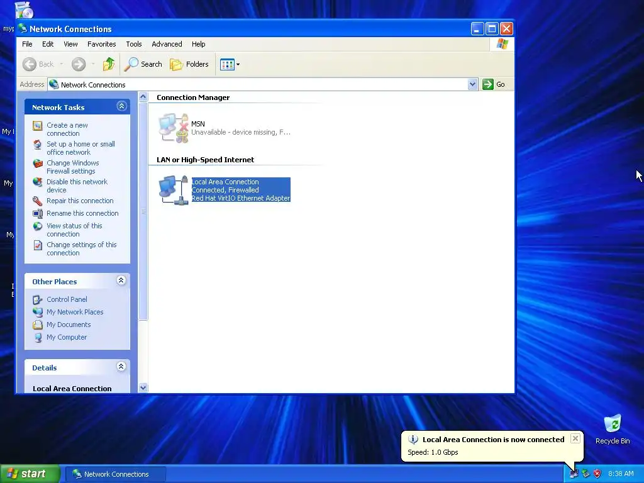Close the connection notification balloon
The width and height of the screenshot is (644, 483).
pos(575,438)
